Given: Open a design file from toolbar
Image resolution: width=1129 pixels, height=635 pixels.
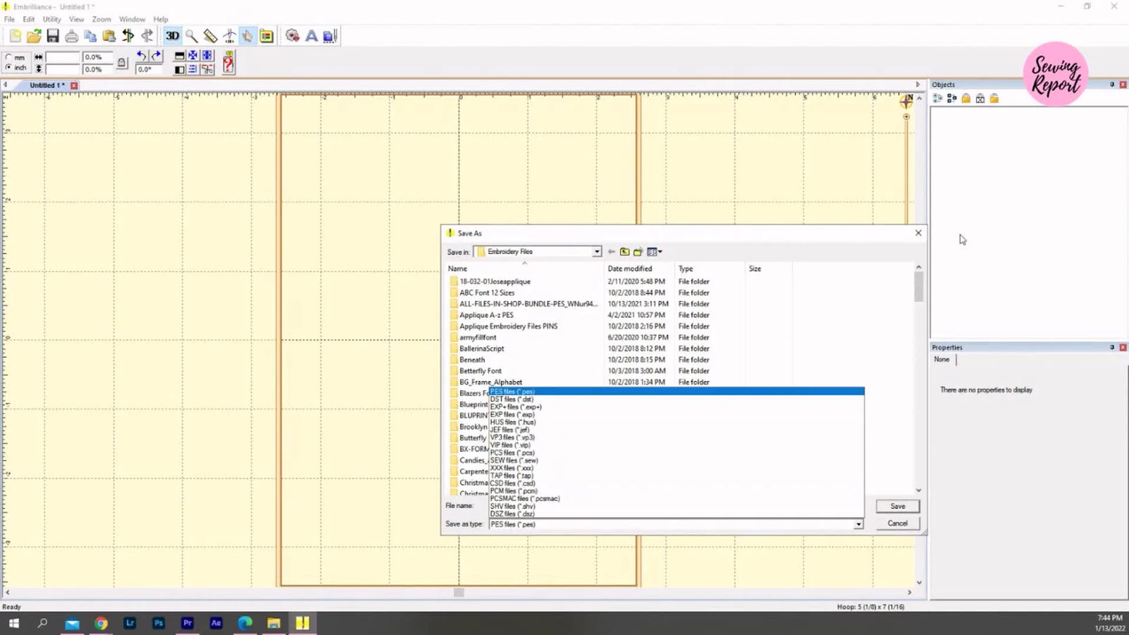Looking at the screenshot, I should click(34, 36).
